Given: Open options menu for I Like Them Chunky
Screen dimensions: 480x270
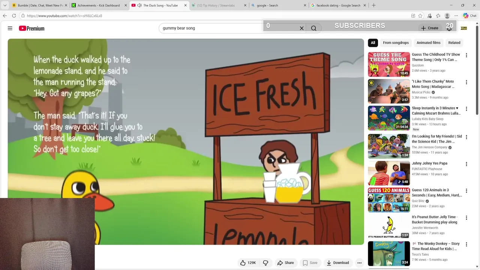Looking at the screenshot, I should coord(466,82).
